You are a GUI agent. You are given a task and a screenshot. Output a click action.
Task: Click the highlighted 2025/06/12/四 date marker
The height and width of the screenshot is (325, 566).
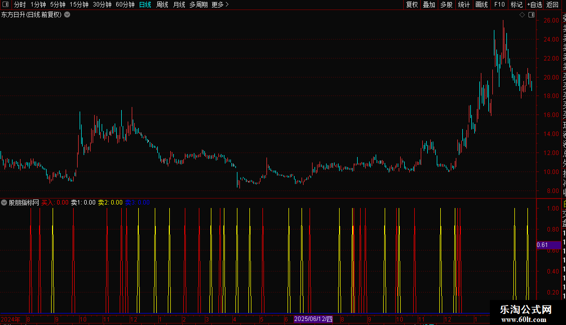click(314, 319)
